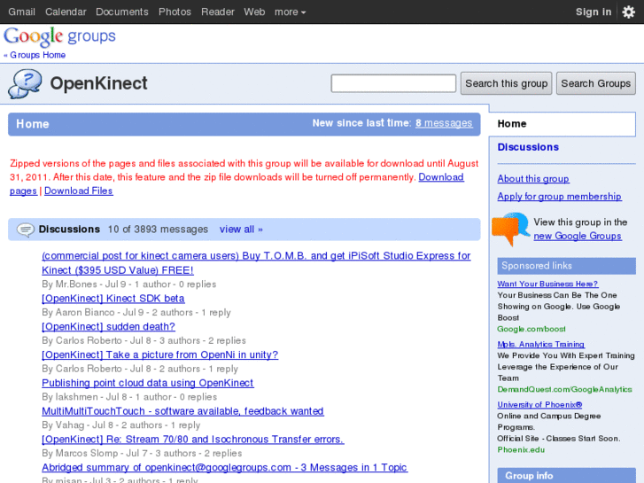Open Stream 70/80 Isochronous Transfer errors thread
This screenshot has height=483, width=644.
pos(193,440)
